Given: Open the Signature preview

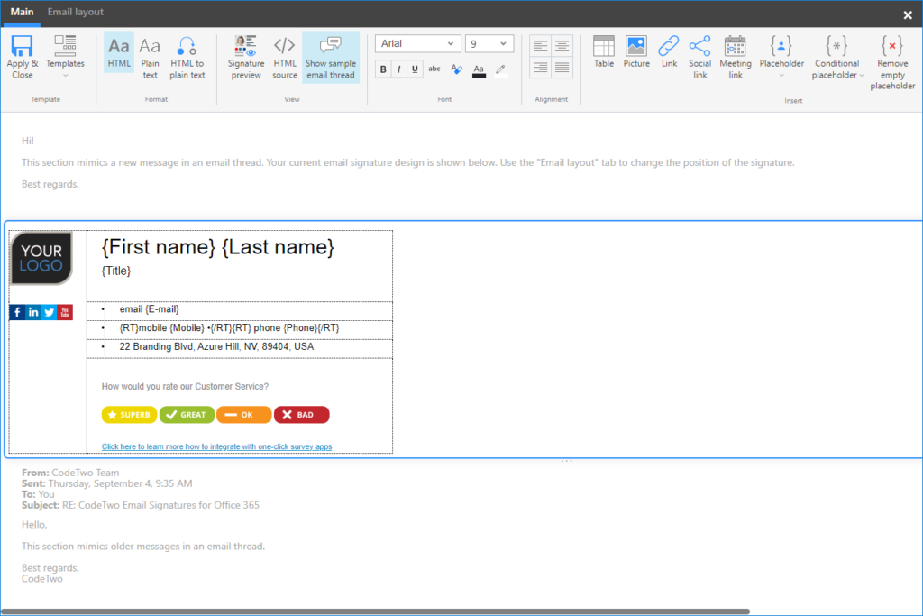Looking at the screenshot, I should pos(245,54).
